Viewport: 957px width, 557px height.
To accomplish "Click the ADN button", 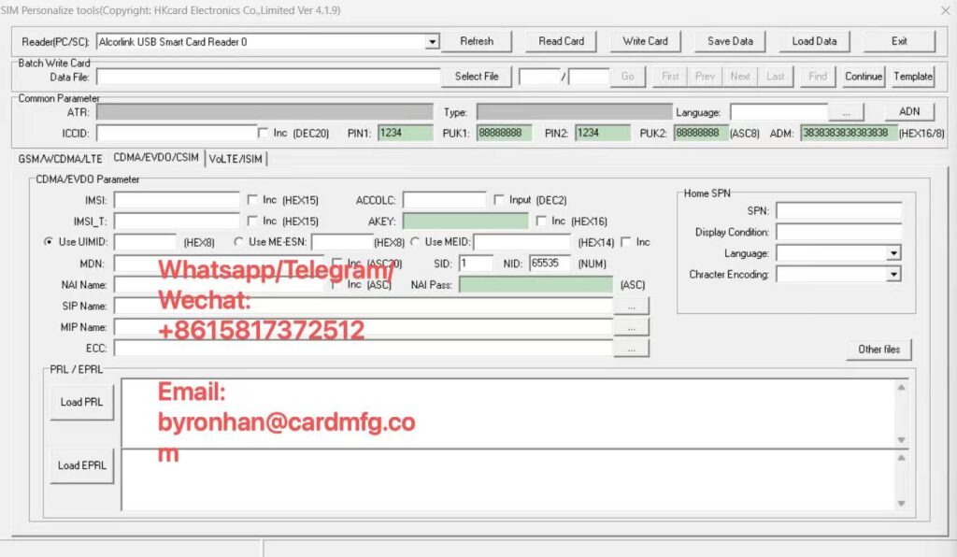I will (909, 111).
